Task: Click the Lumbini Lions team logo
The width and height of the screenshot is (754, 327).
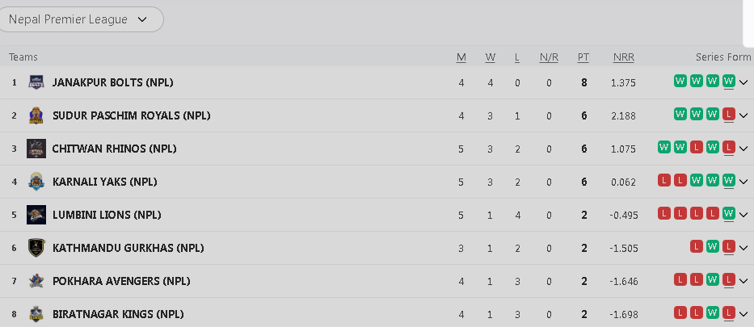Action: [36, 215]
